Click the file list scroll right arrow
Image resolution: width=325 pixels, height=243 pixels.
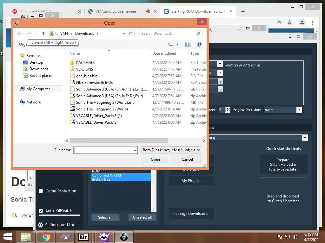click(204, 140)
